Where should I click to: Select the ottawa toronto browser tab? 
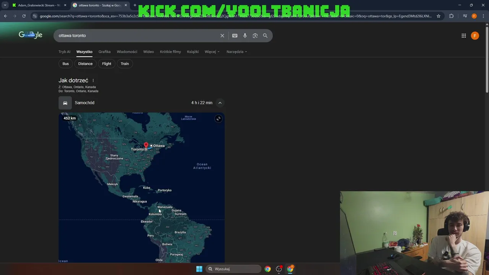click(100, 5)
